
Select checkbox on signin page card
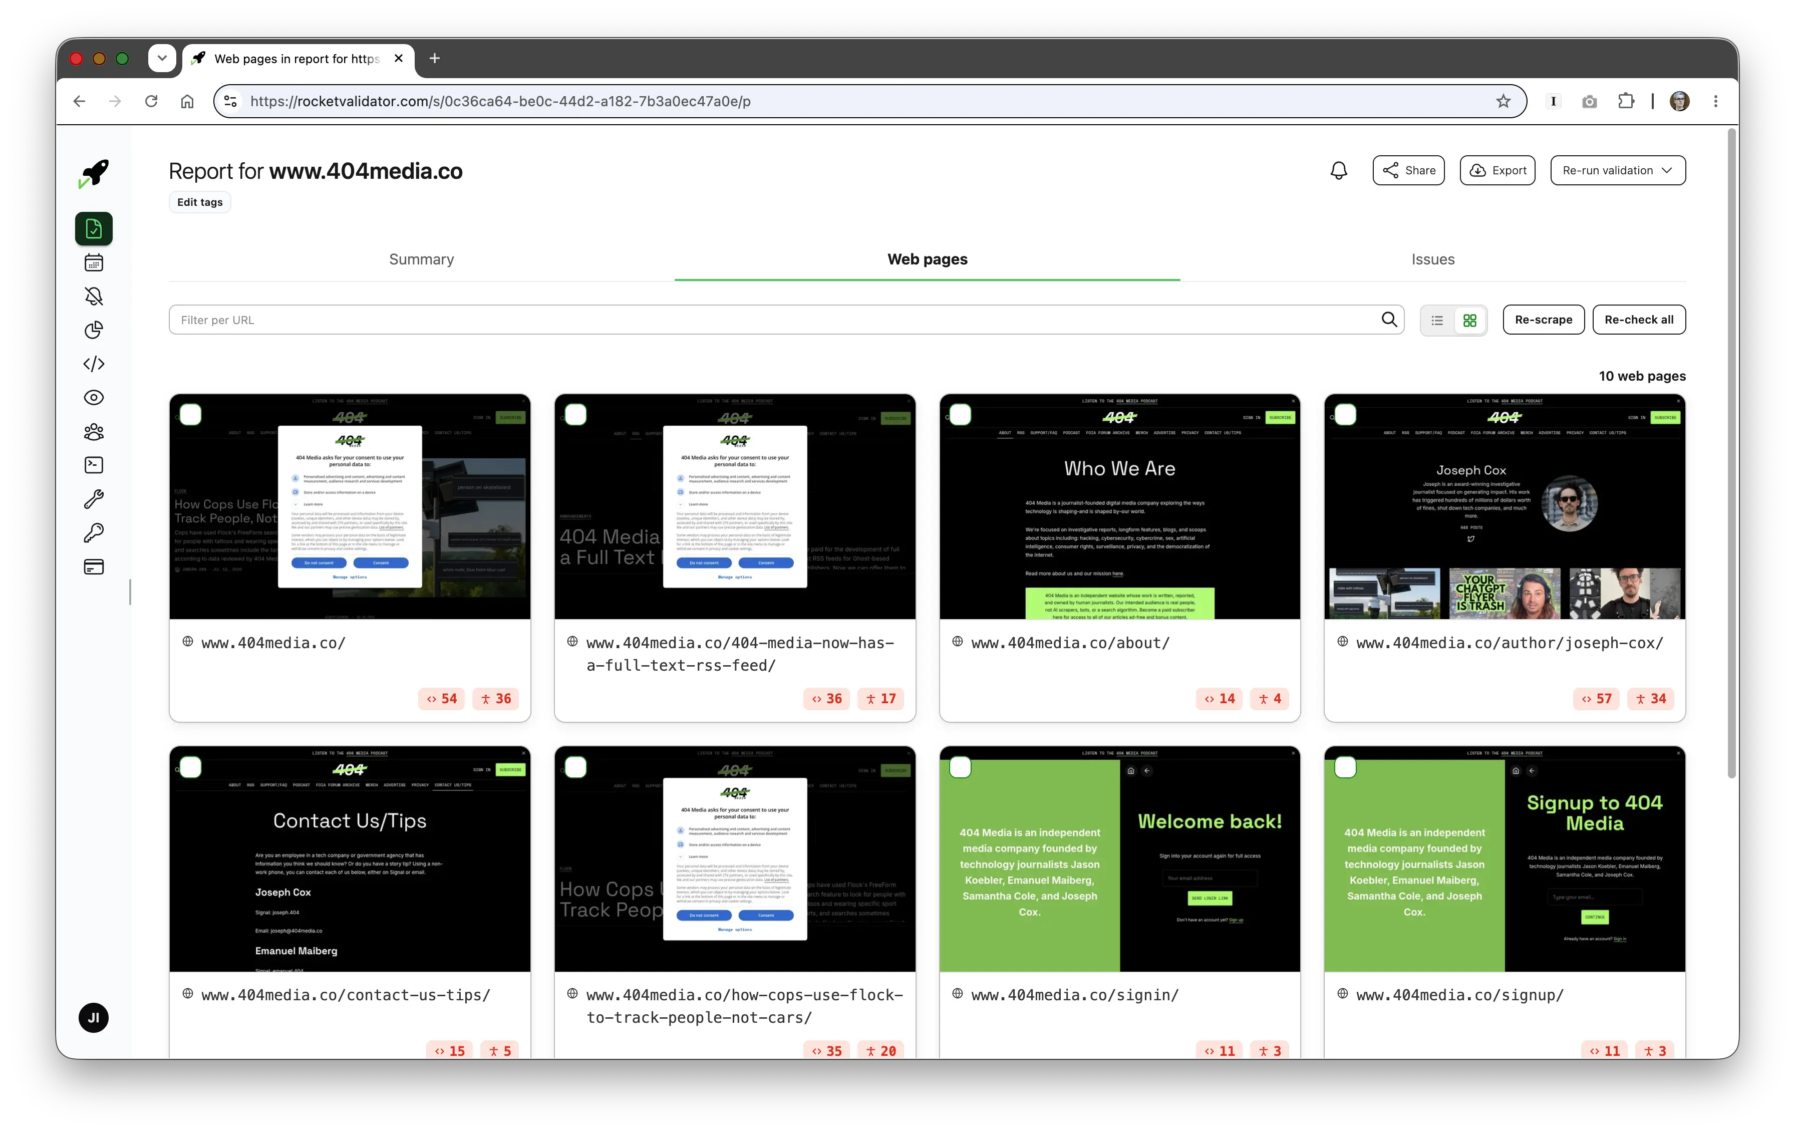pos(960,768)
